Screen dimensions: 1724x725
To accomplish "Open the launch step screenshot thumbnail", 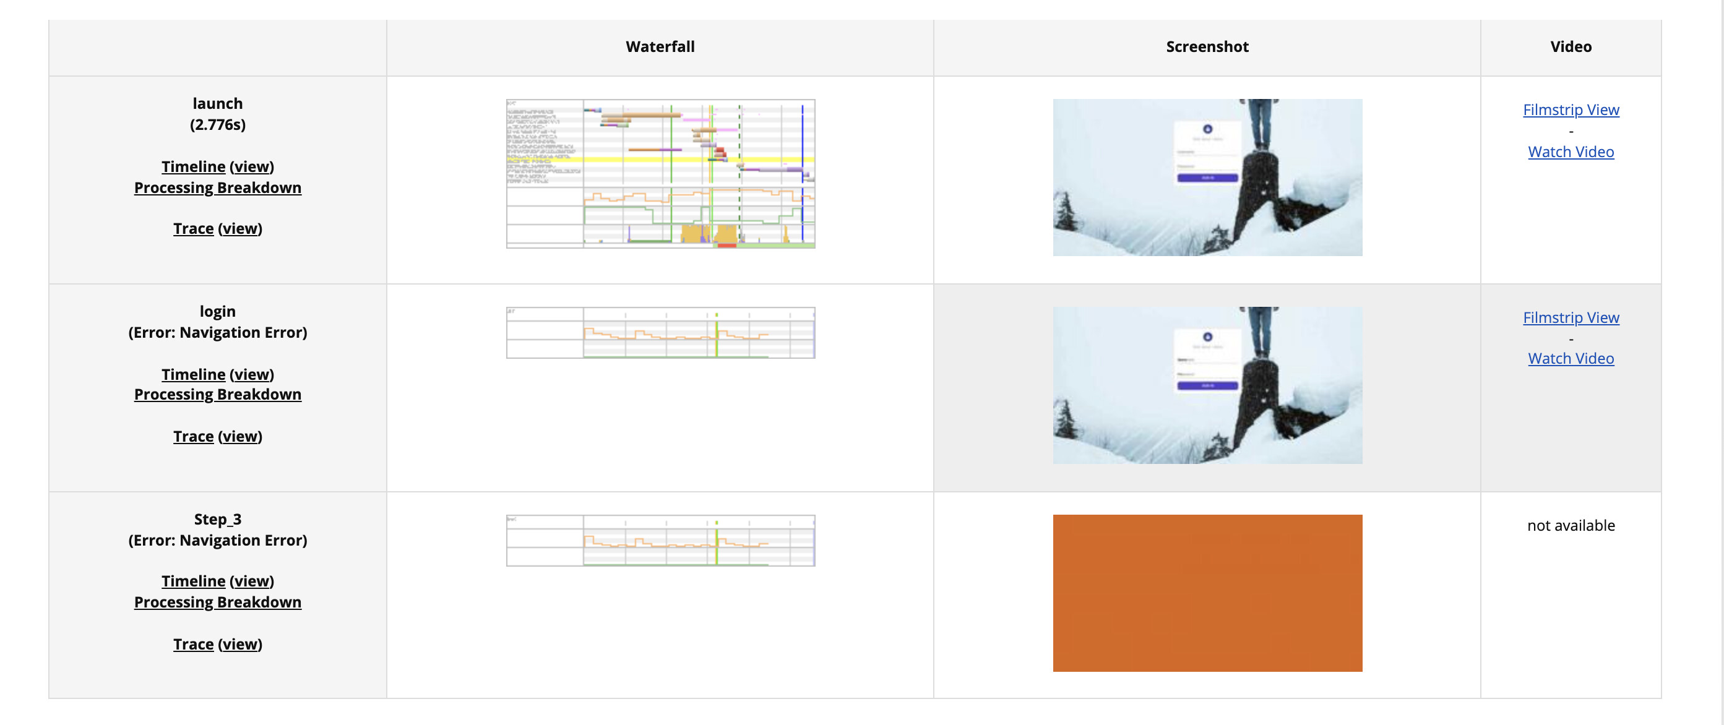I will (1207, 178).
